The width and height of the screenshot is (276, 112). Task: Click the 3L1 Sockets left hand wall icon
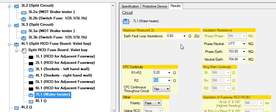(x=31, y=70)
